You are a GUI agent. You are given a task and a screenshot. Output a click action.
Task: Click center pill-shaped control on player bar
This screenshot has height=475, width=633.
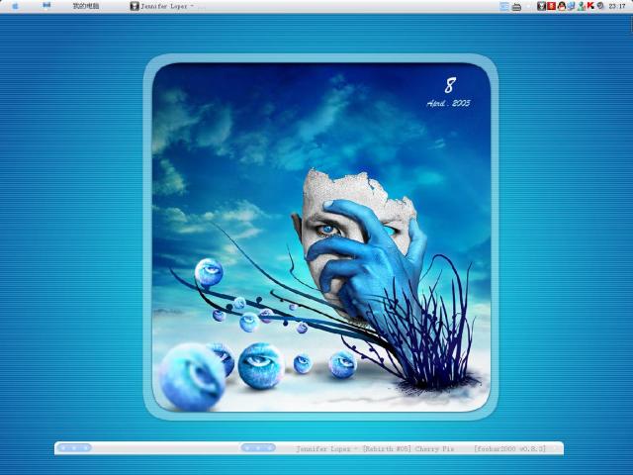pyautogui.click(x=258, y=447)
